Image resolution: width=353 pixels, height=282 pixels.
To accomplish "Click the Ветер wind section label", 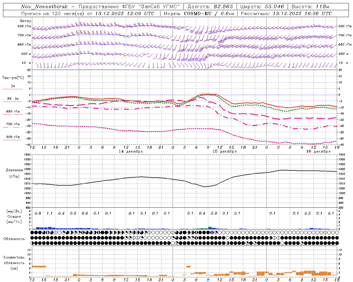I will [26, 21].
